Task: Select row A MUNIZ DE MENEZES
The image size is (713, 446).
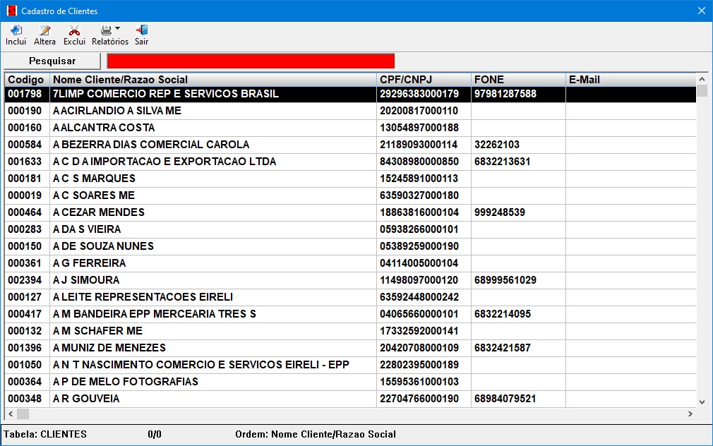Action: (350, 348)
